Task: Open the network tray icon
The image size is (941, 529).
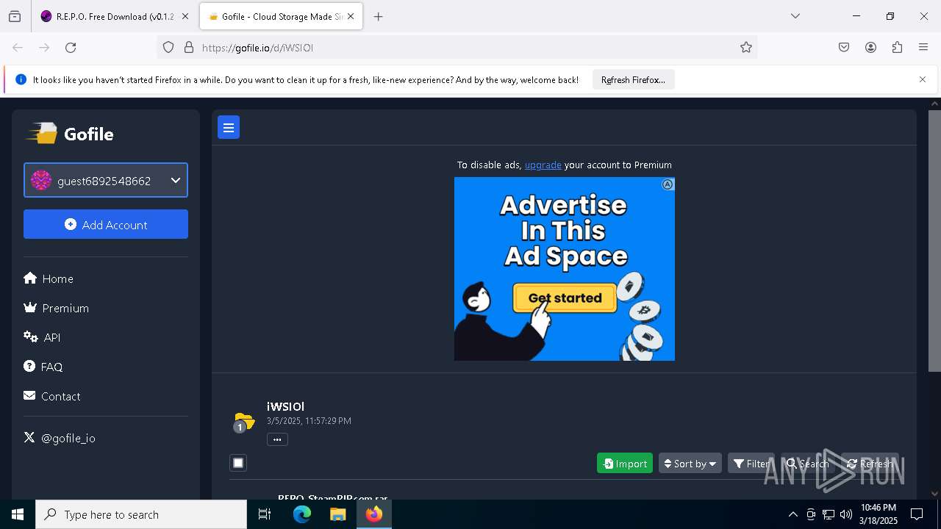Action: 829,514
